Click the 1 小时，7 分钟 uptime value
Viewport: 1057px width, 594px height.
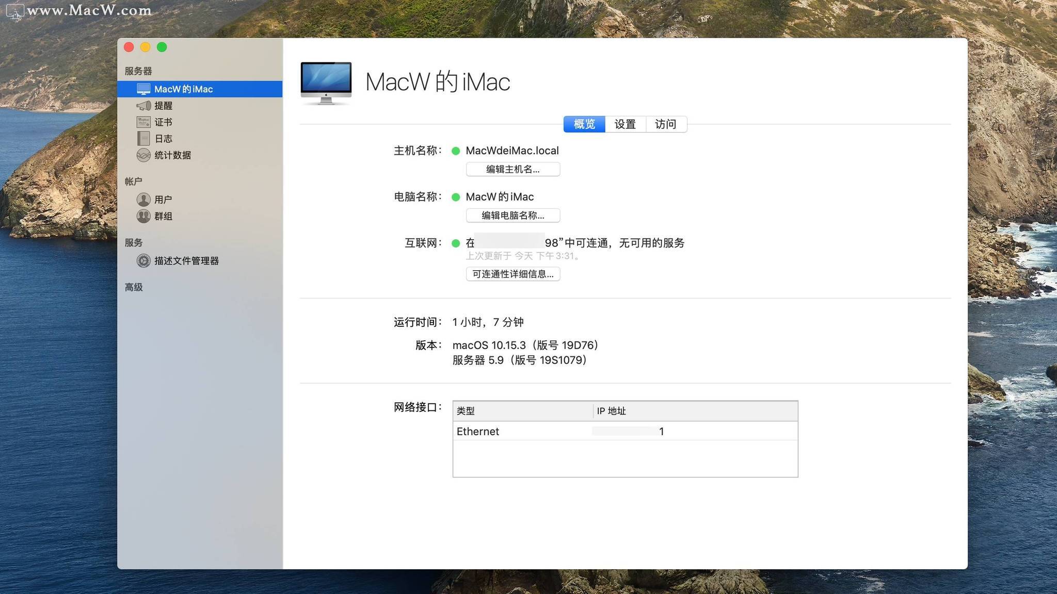click(x=488, y=322)
